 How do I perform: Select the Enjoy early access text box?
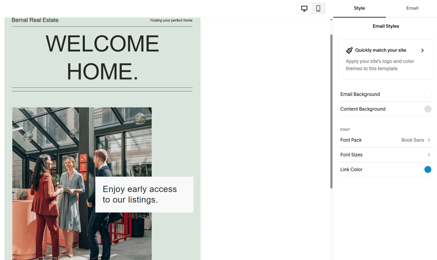point(144,195)
